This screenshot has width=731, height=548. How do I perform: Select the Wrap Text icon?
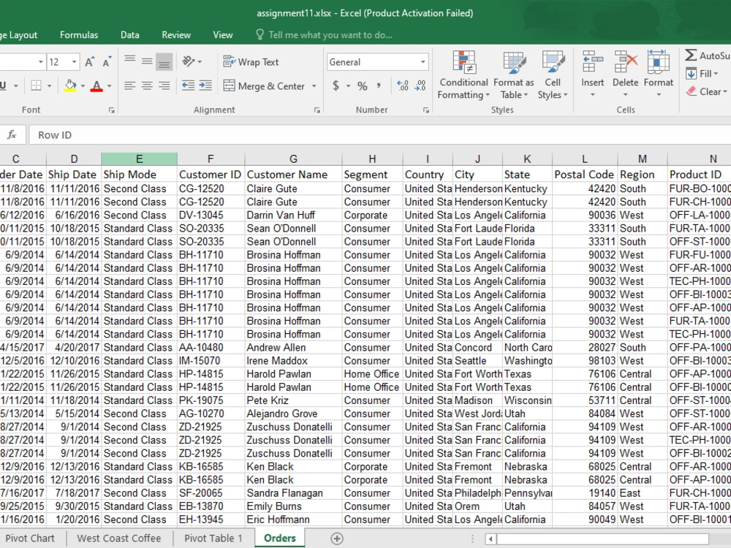[x=251, y=61]
